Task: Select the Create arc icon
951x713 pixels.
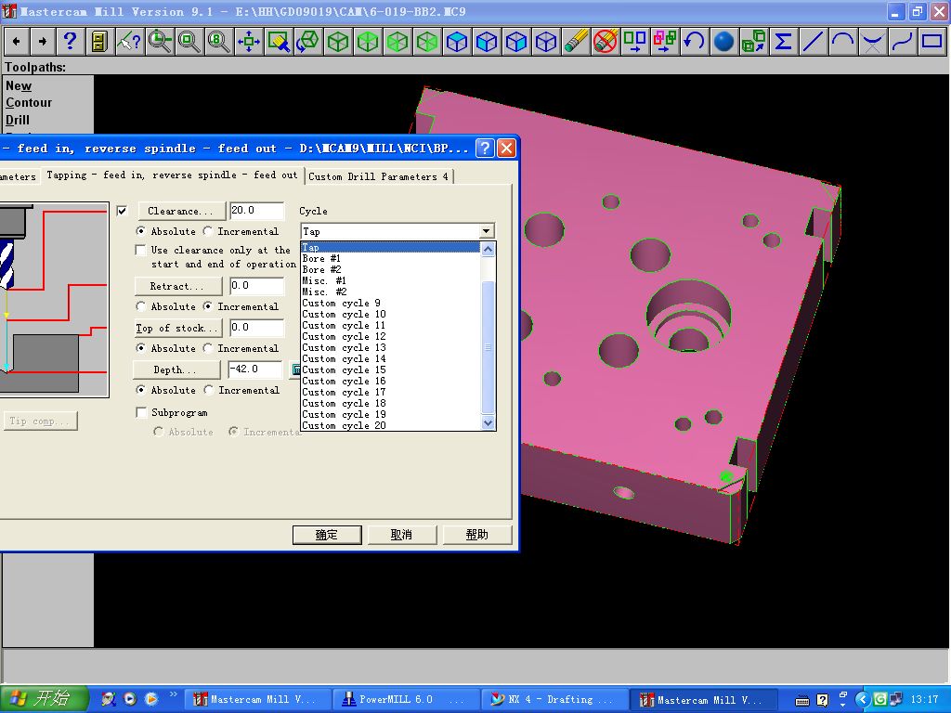Action: point(842,42)
